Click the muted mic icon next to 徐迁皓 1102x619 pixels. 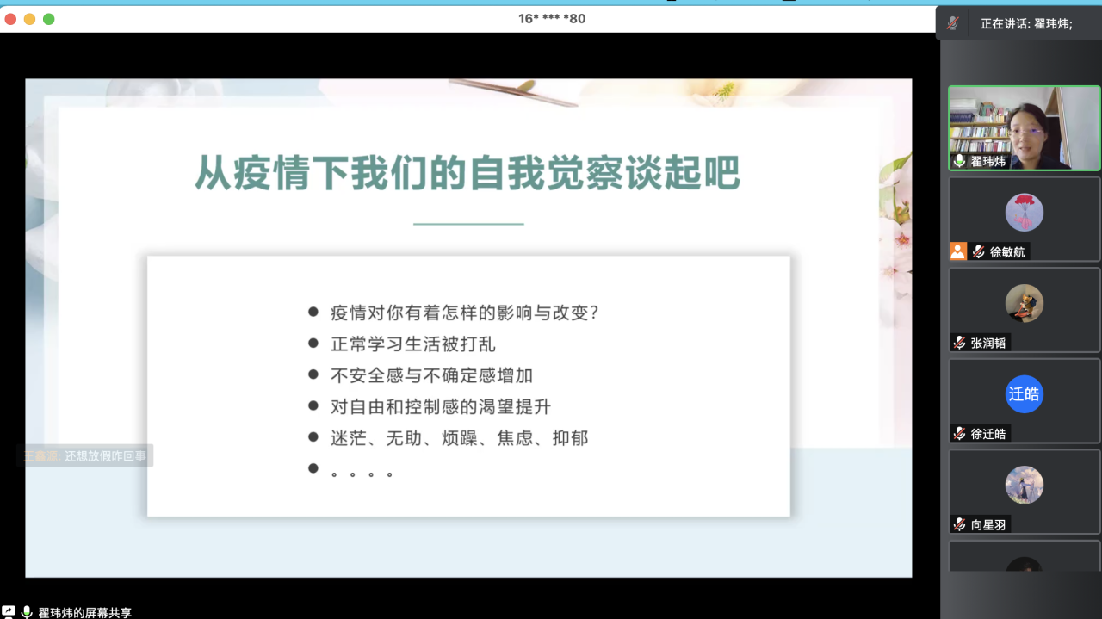point(959,434)
